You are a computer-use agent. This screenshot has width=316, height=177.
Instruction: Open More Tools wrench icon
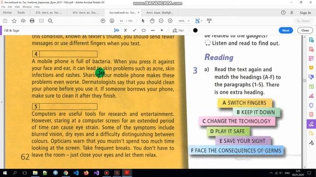[311, 143]
